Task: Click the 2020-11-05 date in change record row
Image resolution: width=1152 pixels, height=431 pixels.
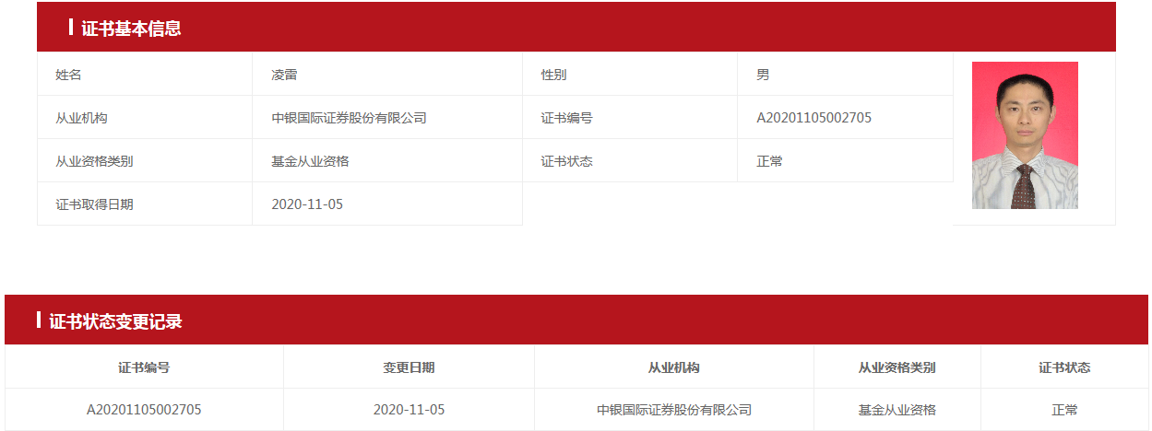Action: [x=409, y=410]
